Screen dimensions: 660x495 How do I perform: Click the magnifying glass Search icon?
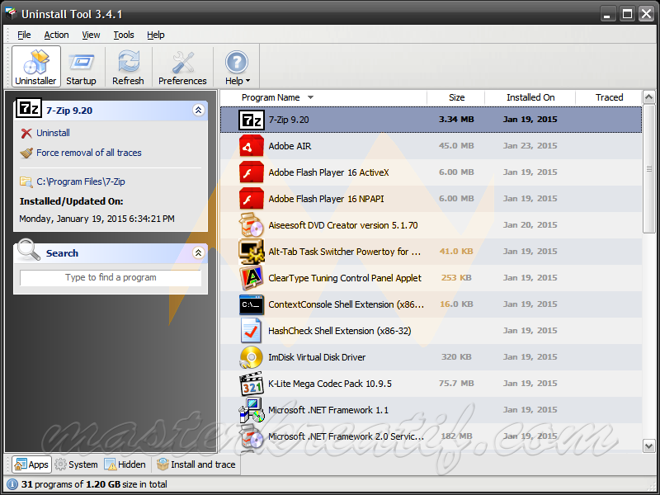pyautogui.click(x=29, y=250)
